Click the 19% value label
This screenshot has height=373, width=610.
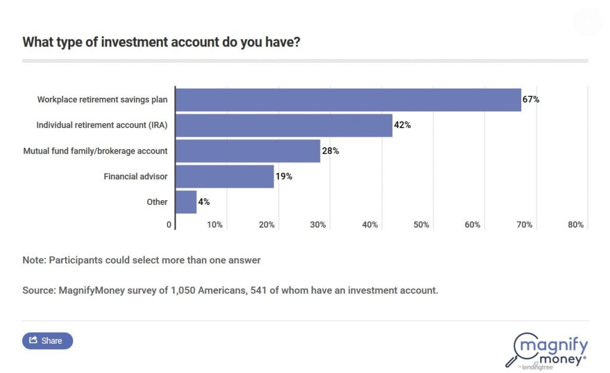pos(284,176)
